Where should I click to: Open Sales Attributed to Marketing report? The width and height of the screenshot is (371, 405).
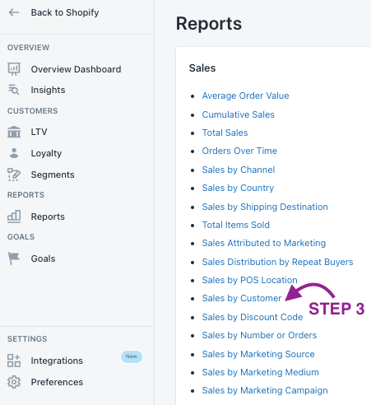(264, 243)
